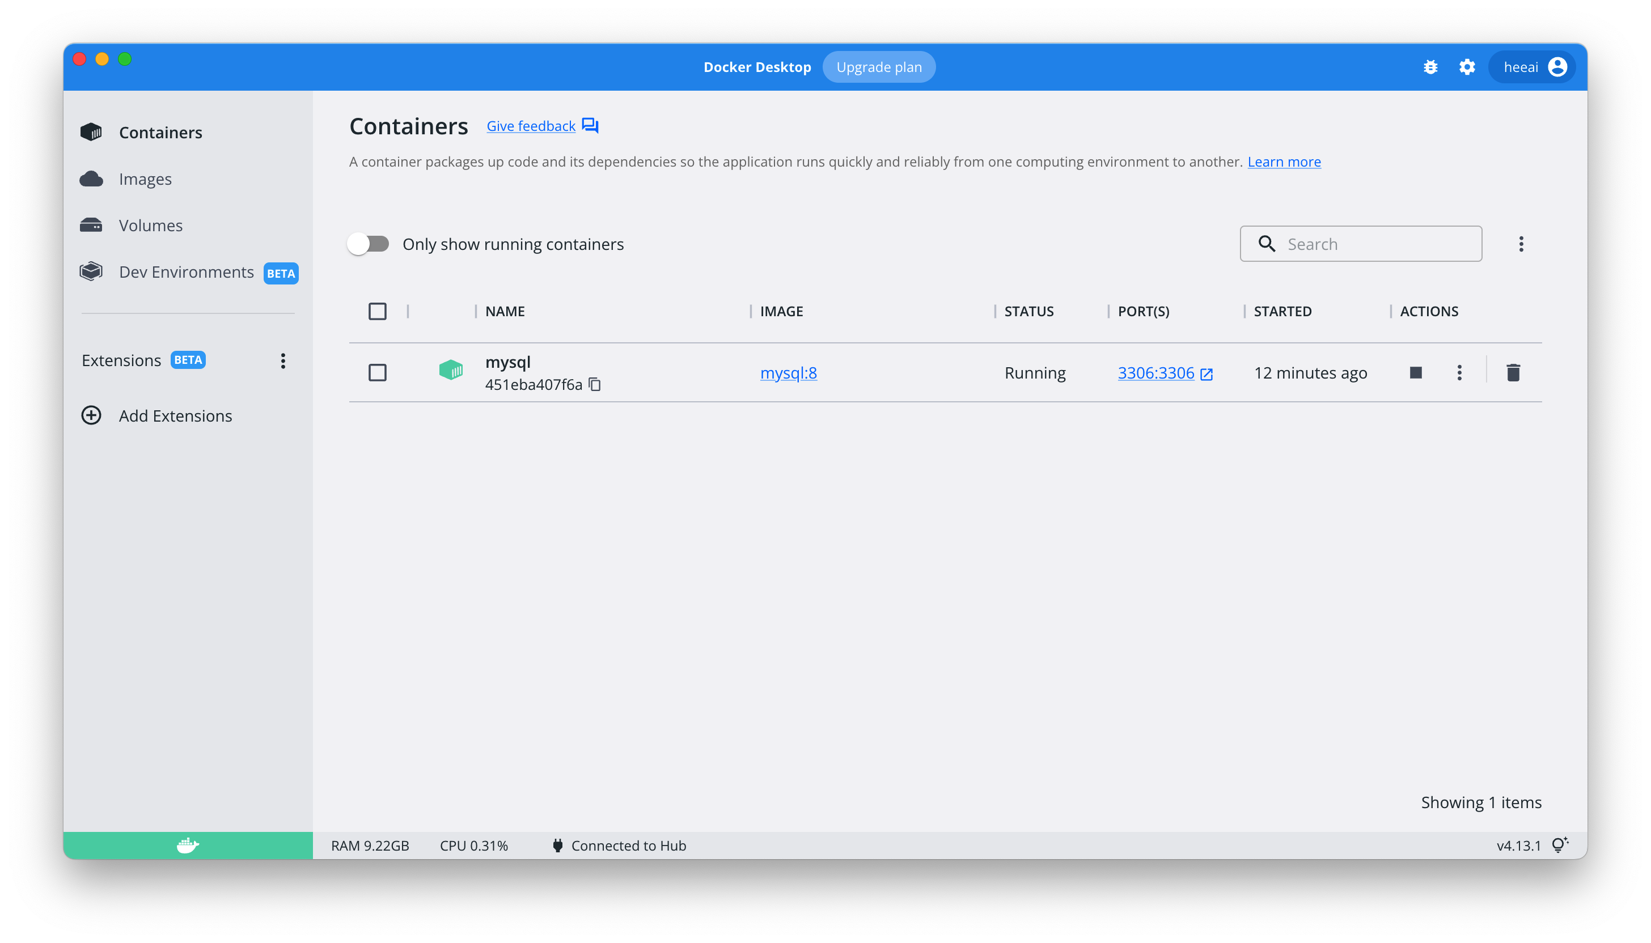Click the mysql container name
This screenshot has width=1651, height=943.
[x=508, y=362]
